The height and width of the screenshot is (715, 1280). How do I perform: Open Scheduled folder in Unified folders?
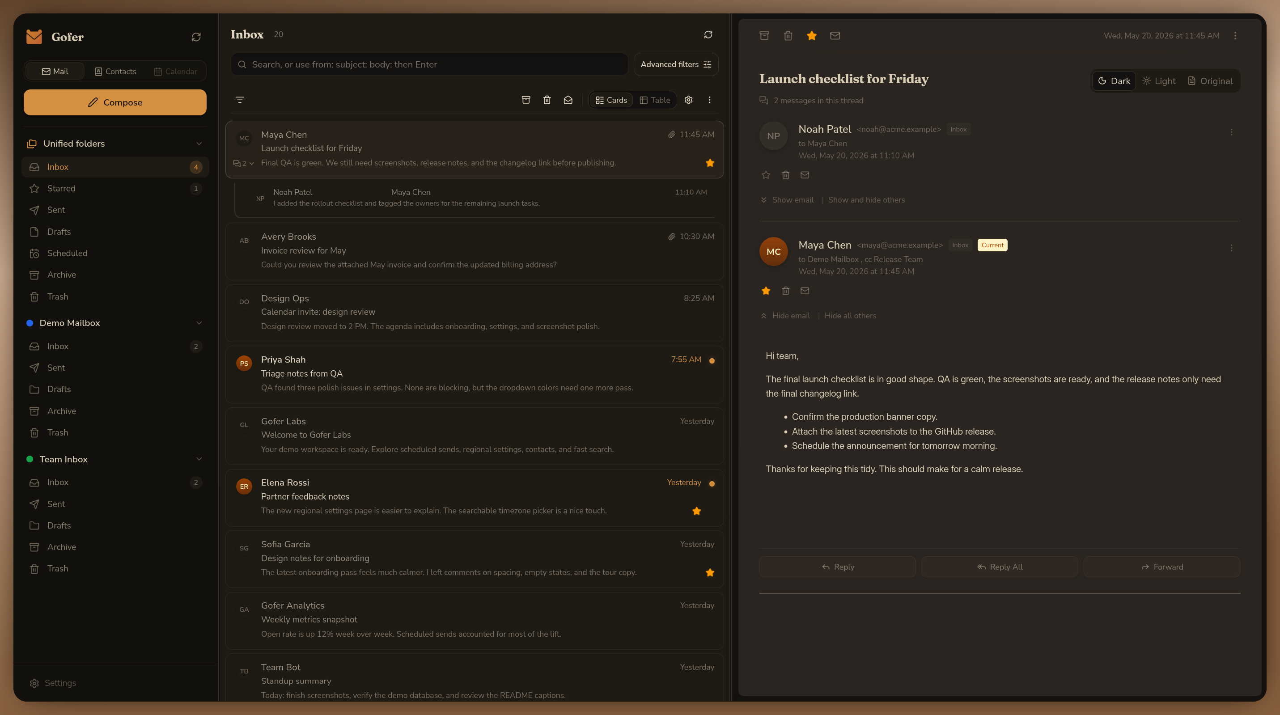pos(115,253)
